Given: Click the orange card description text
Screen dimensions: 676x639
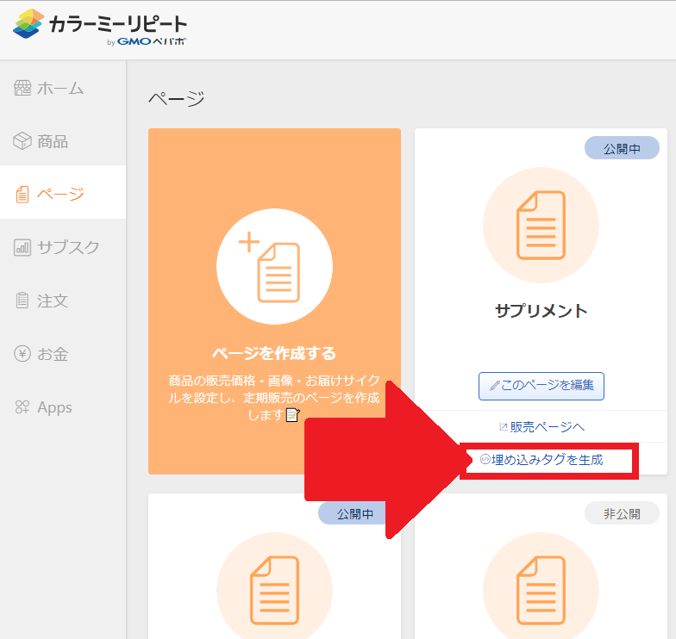Looking at the screenshot, I should click(274, 398).
